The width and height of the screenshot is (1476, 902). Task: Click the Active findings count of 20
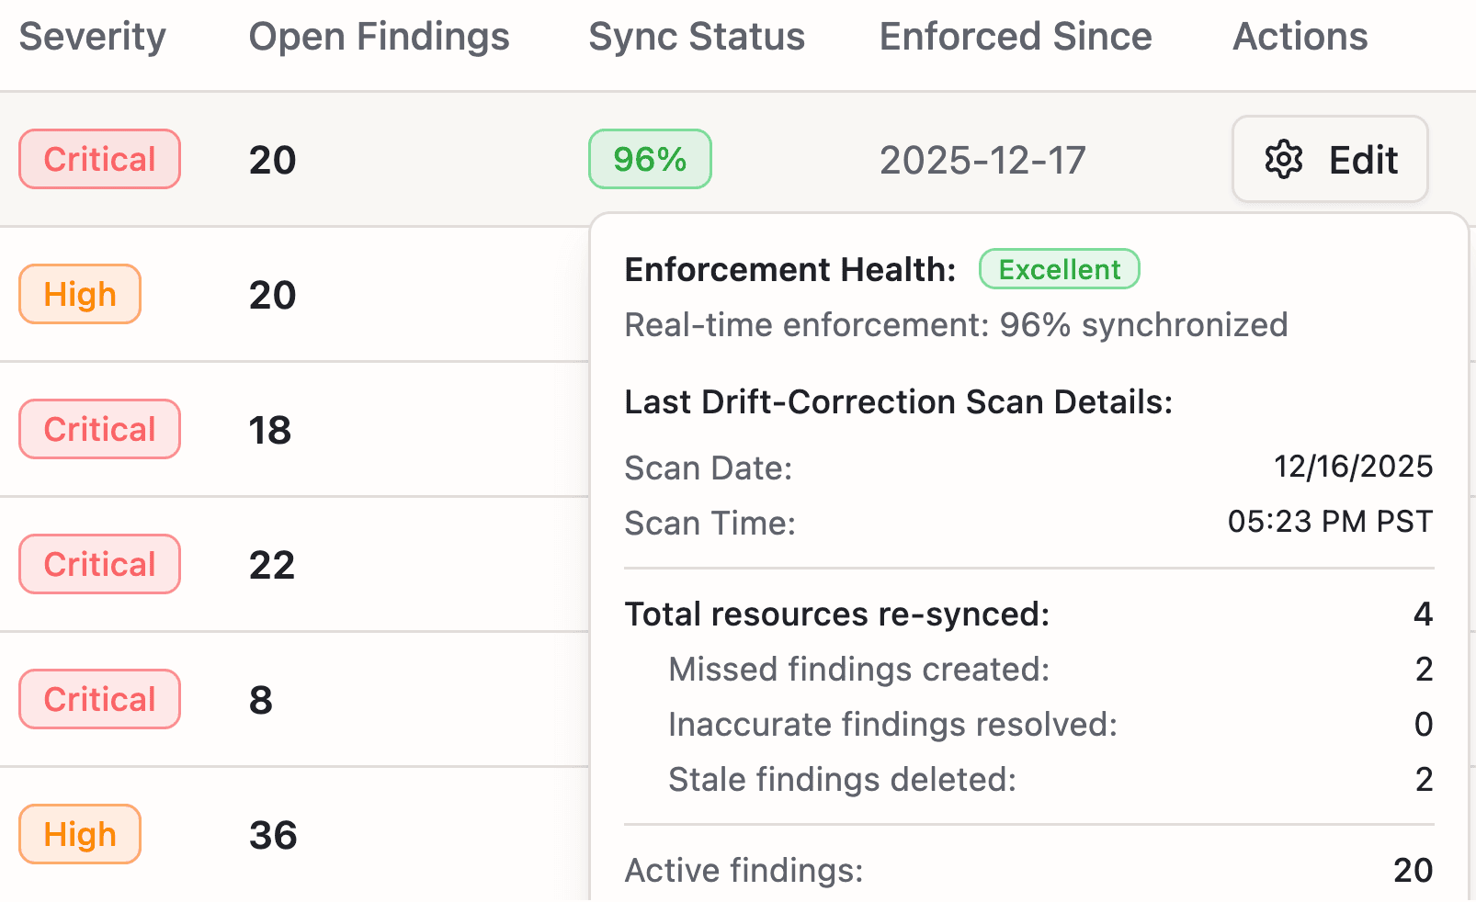point(1414,870)
